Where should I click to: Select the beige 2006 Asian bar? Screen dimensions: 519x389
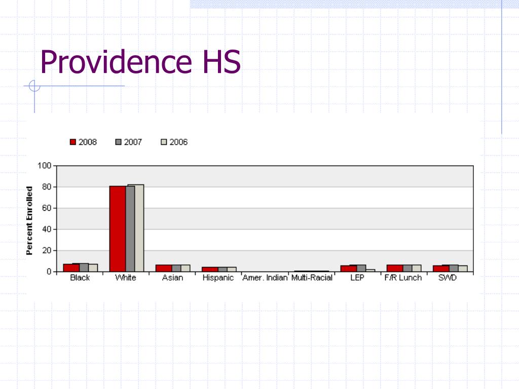(186, 268)
